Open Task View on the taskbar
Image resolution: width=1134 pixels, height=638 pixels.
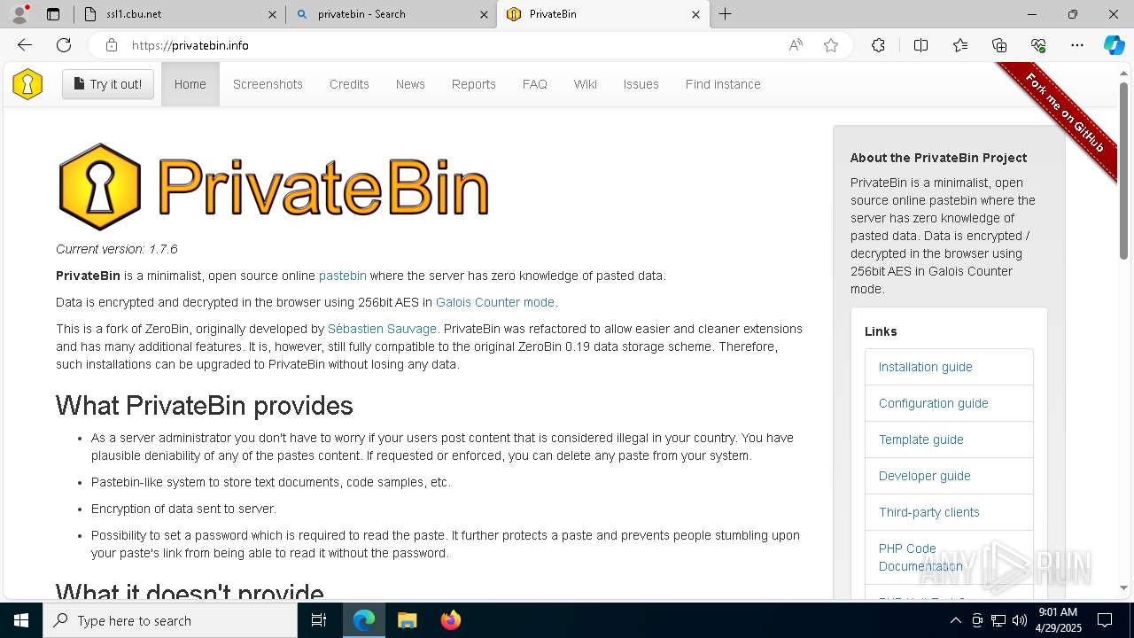pos(319,620)
